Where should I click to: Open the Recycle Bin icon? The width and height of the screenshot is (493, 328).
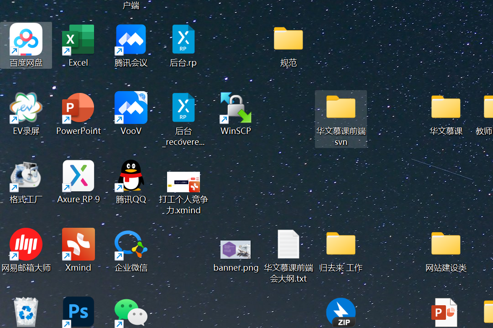[26, 312]
